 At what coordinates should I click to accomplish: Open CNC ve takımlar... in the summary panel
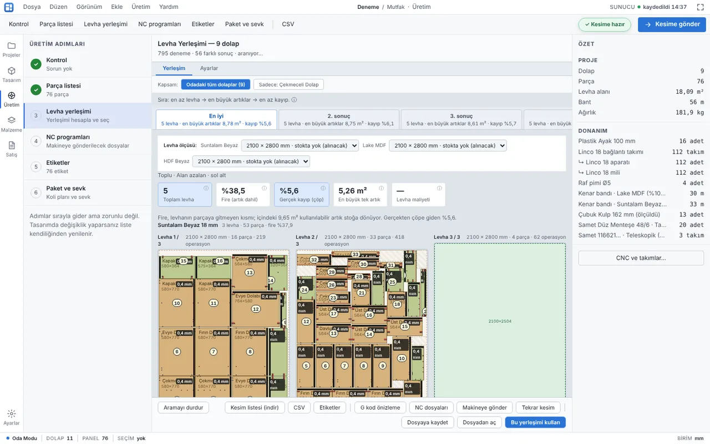(641, 258)
